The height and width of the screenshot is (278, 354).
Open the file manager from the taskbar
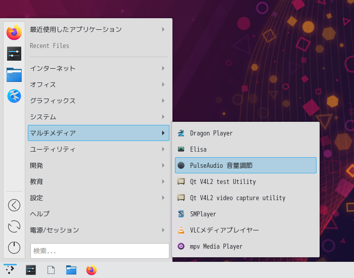click(71, 270)
